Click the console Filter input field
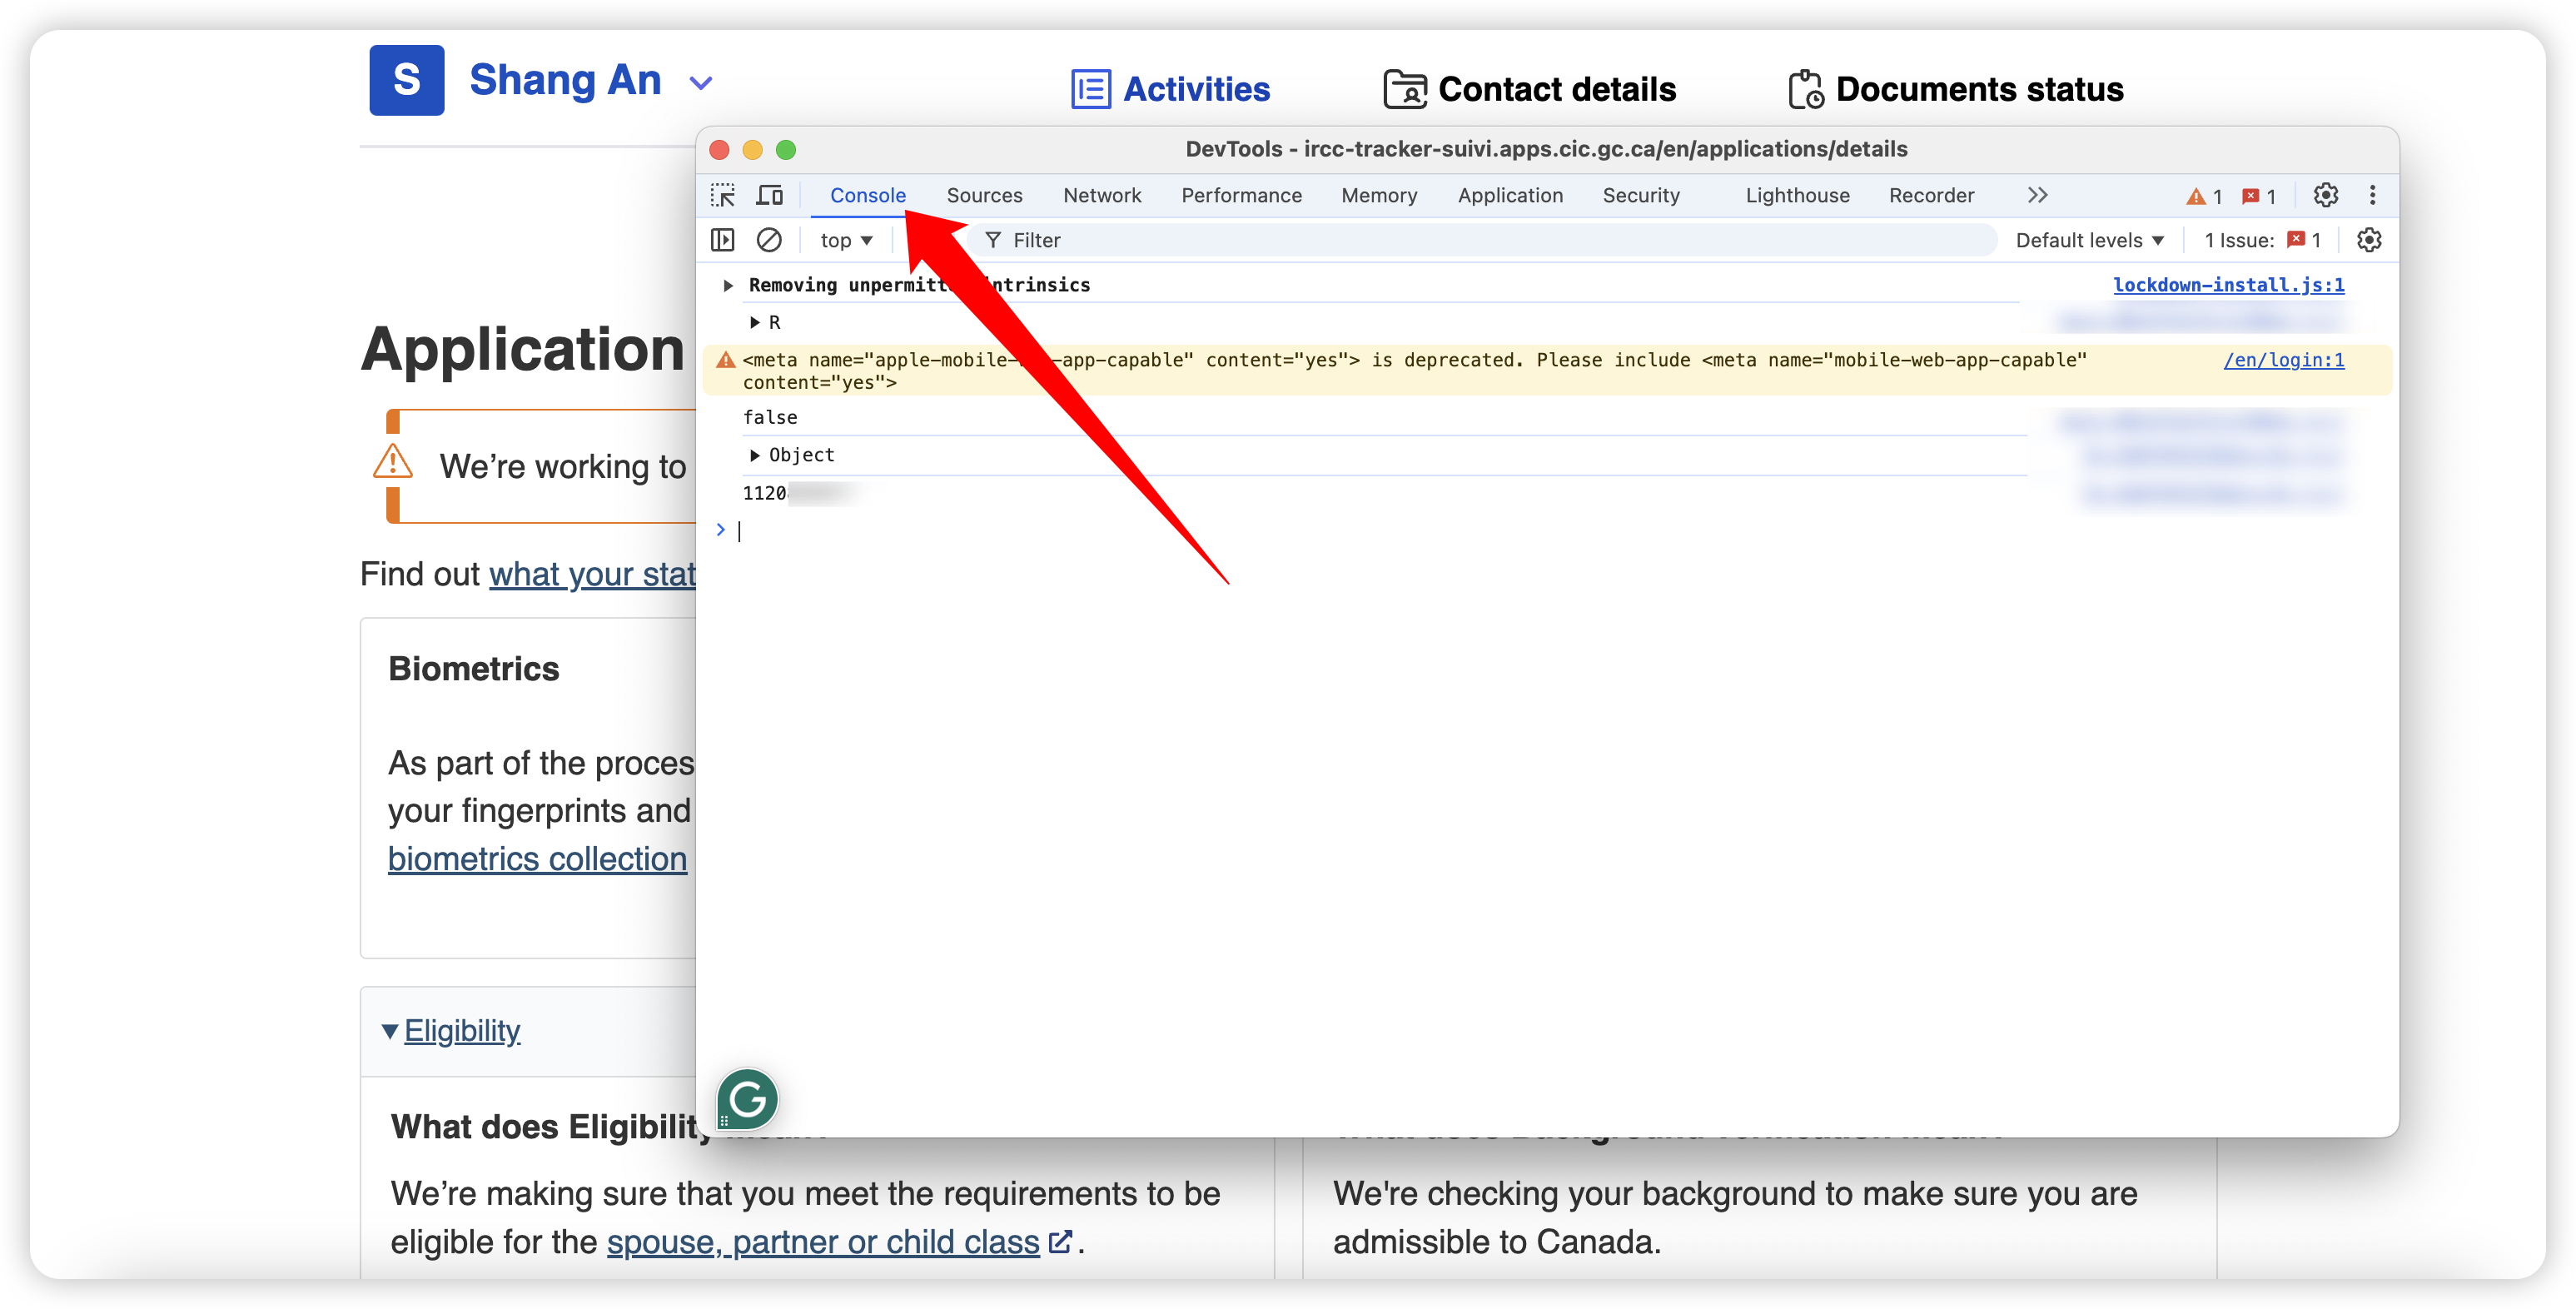This screenshot has height=1309, width=2576. pyautogui.click(x=1490, y=240)
